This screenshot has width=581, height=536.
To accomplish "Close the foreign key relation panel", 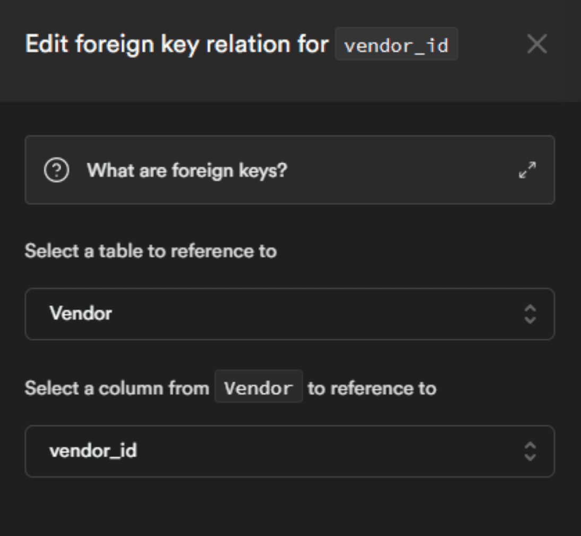I will (536, 45).
